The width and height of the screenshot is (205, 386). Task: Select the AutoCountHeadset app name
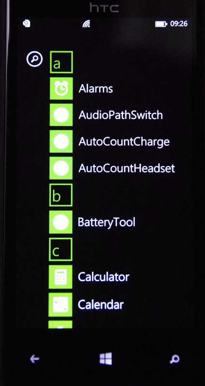pos(127,168)
